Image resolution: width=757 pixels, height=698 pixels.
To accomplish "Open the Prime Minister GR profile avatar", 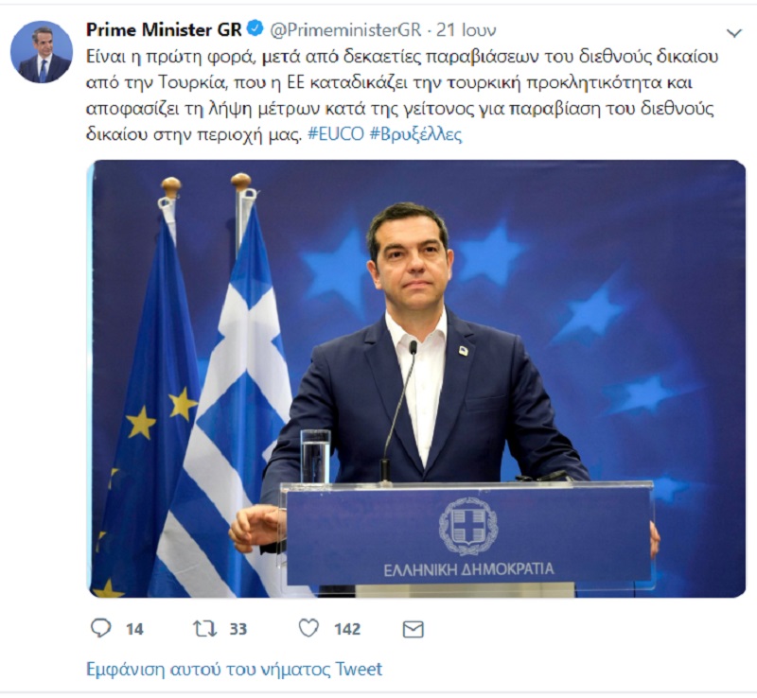I will (42, 52).
